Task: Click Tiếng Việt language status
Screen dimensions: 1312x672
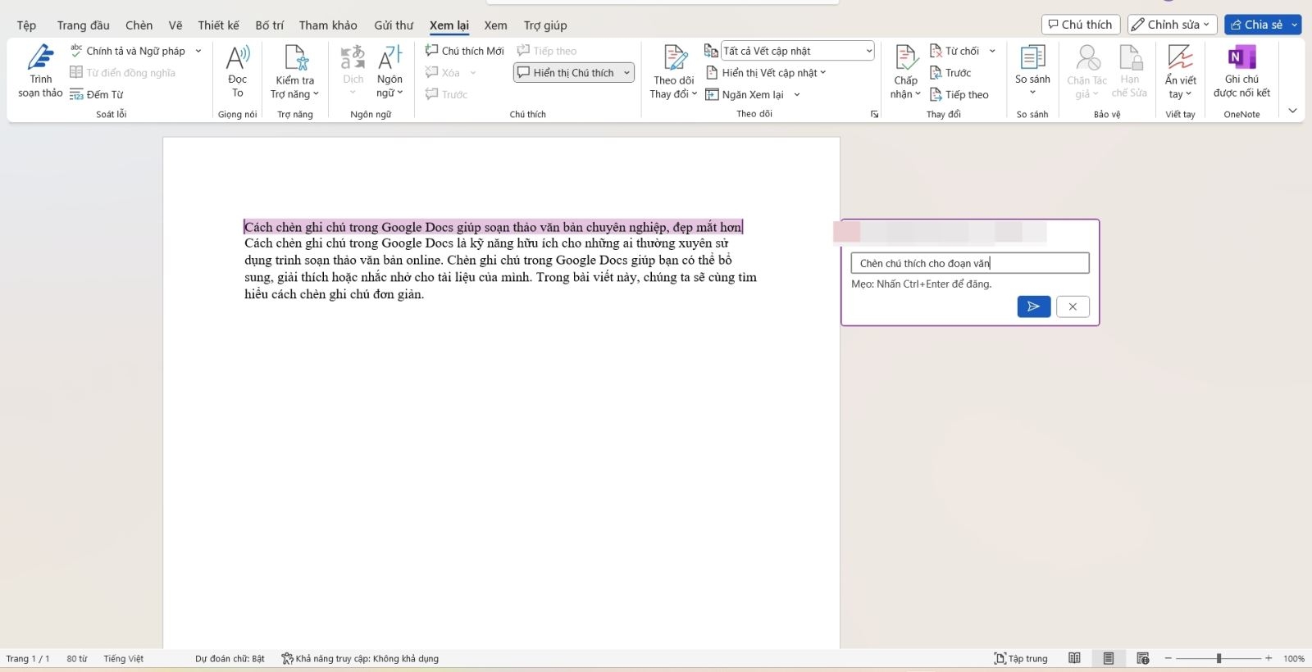Action: (x=124, y=659)
